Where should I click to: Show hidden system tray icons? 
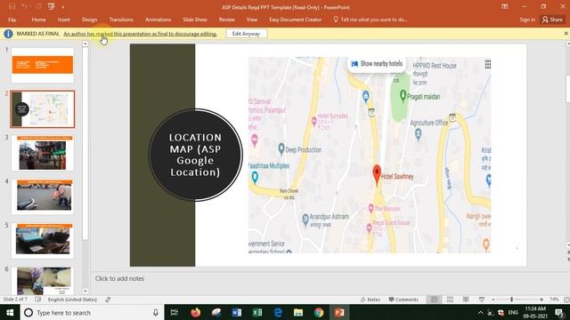point(481,313)
